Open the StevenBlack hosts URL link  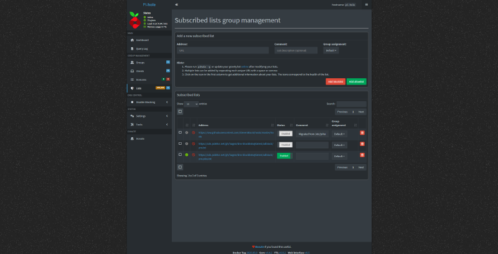[x=236, y=135]
